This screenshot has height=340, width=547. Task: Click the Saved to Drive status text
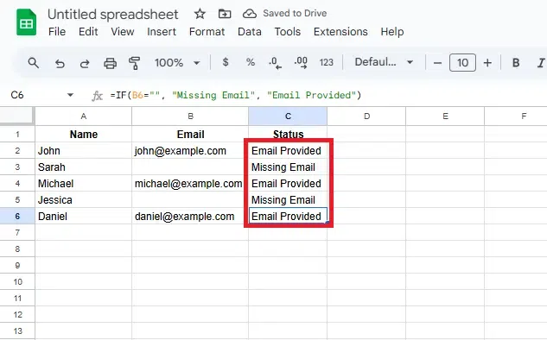(295, 13)
